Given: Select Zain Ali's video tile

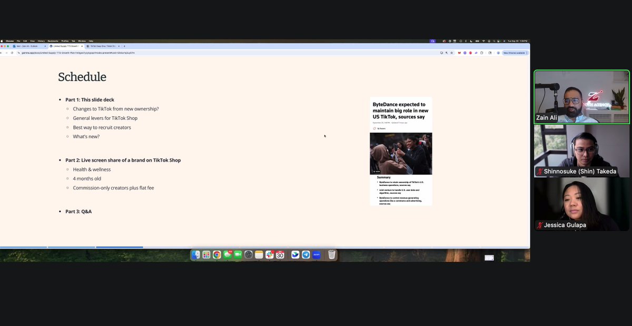Looking at the screenshot, I should (x=582, y=97).
